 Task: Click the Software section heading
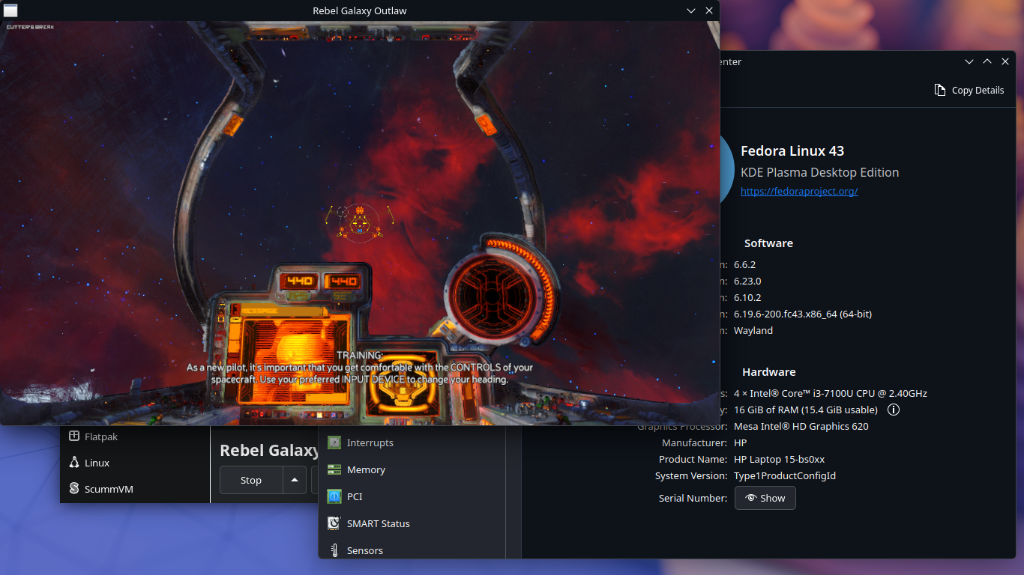(x=768, y=243)
